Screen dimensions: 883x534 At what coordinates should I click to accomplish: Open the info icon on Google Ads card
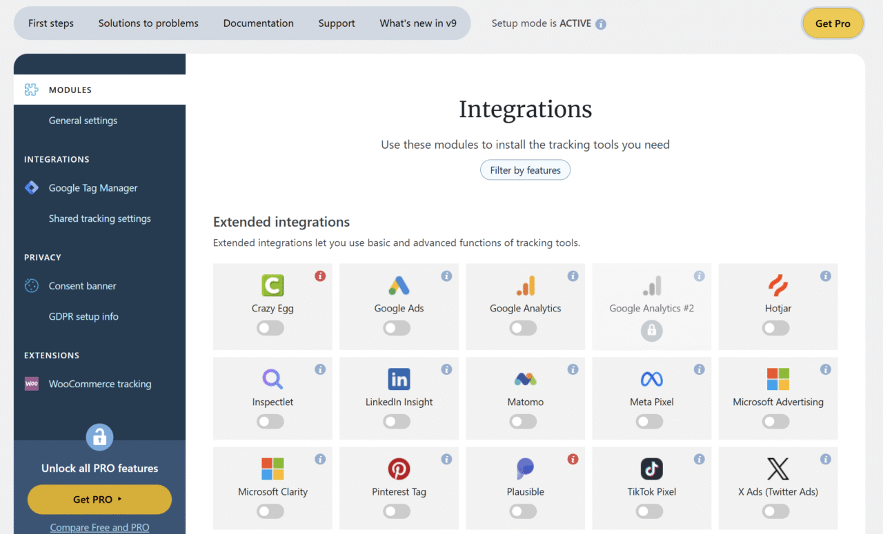[x=446, y=276]
